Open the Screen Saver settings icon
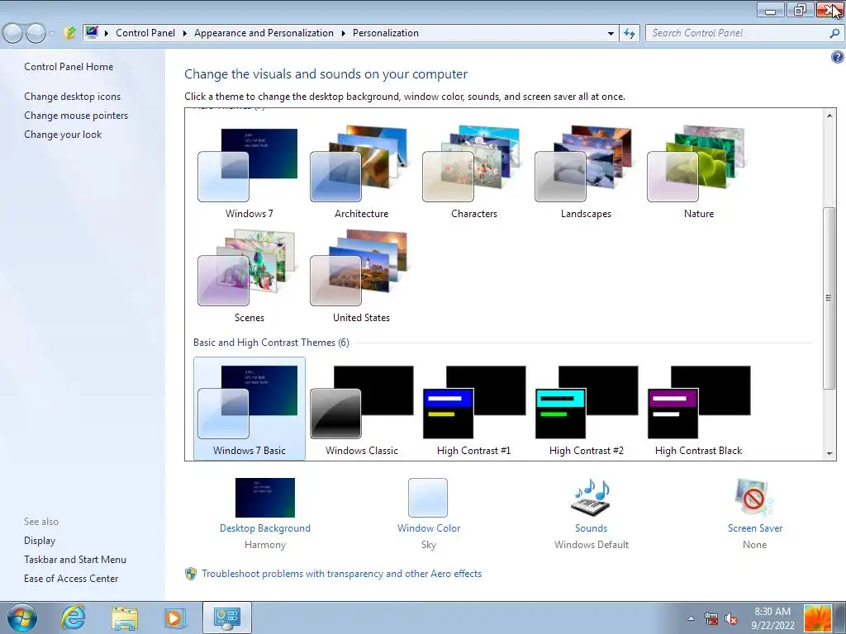The height and width of the screenshot is (634, 846). pyautogui.click(x=753, y=498)
